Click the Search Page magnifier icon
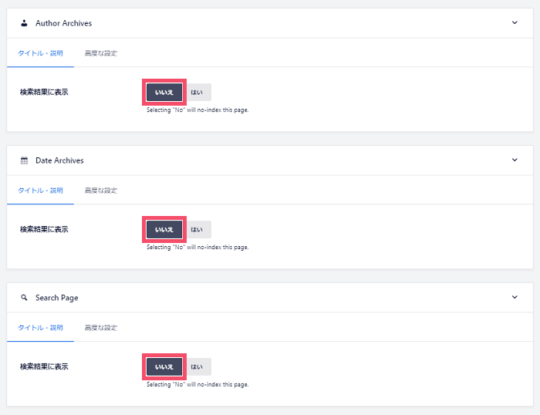This screenshot has height=415, width=540. coord(24,298)
